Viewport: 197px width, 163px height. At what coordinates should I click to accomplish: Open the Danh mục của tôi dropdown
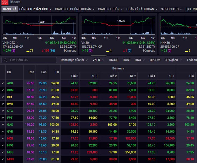click(75, 60)
